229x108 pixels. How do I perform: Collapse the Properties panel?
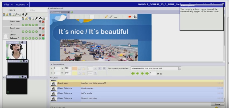coord(51,64)
